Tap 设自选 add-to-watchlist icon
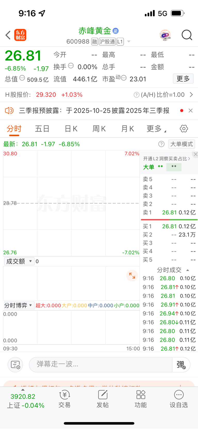Image resolution: width=198 pixels, height=429 pixels. pos(179,399)
